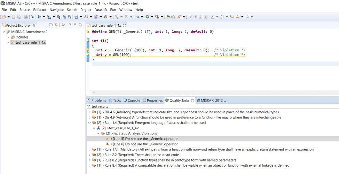Click the Run green play icon
Image resolution: width=339 pixels, height=174 pixels.
[x=147, y=17]
